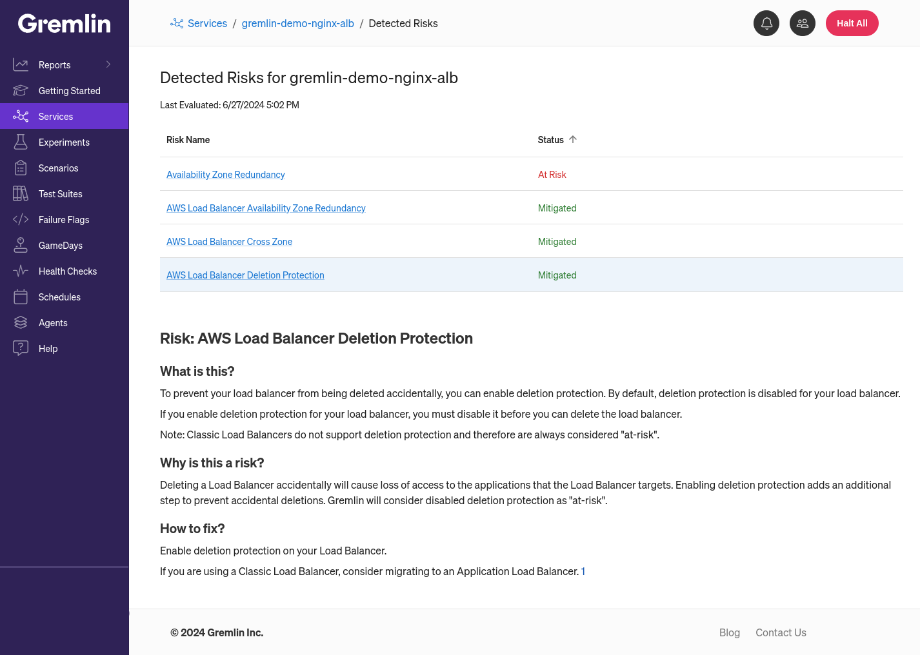
Task: Click Mitigated status for Deletion Protection row
Action: [557, 275]
